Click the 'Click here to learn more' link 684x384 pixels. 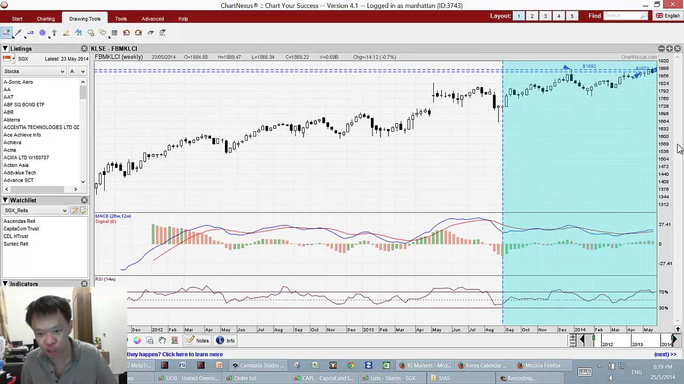pyautogui.click(x=192, y=354)
